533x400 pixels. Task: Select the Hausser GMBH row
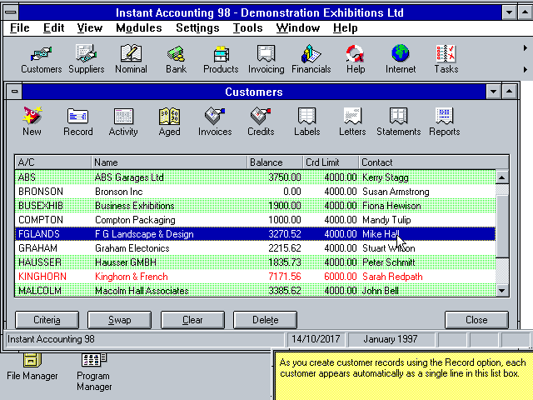point(256,262)
